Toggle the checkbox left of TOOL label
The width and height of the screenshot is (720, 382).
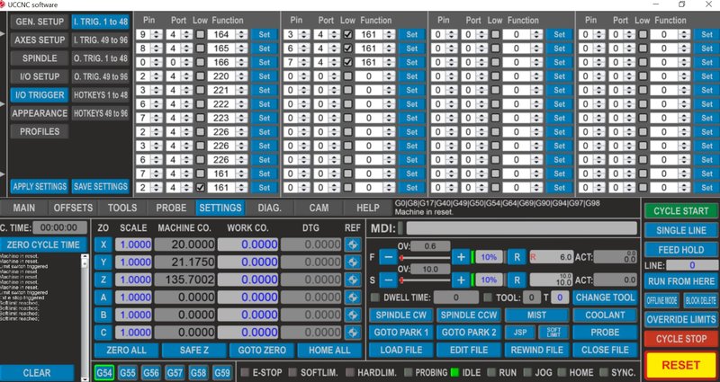click(x=488, y=298)
